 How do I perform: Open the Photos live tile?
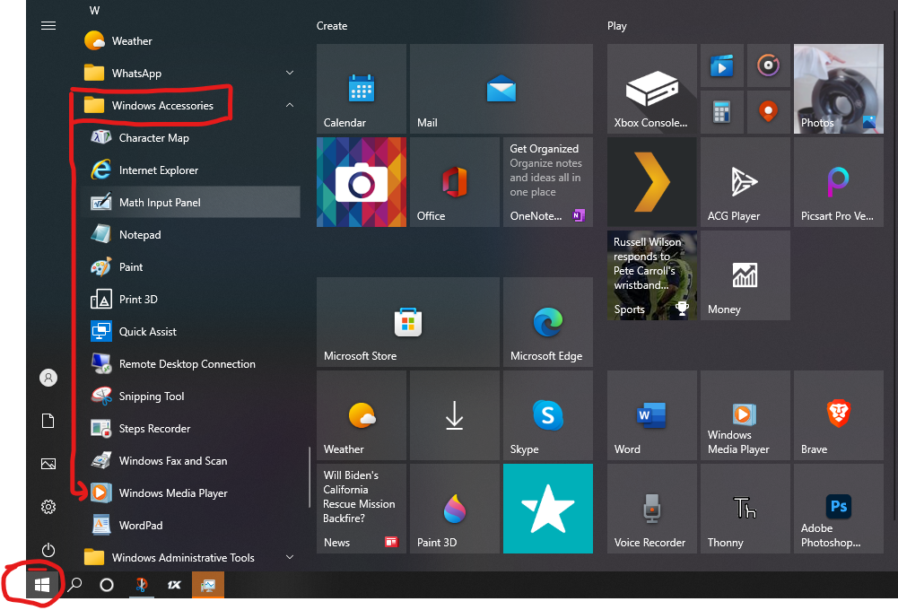coord(839,89)
